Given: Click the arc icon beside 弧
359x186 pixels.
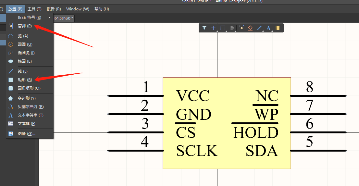Looking at the screenshot, I should [10, 36].
